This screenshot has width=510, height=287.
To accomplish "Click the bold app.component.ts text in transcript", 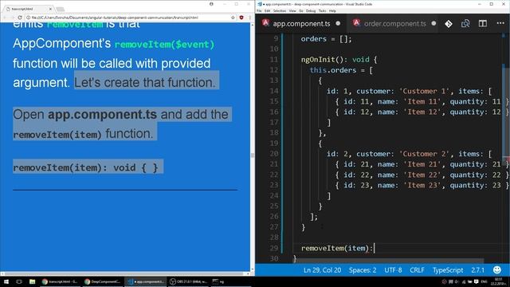I will click(103, 115).
